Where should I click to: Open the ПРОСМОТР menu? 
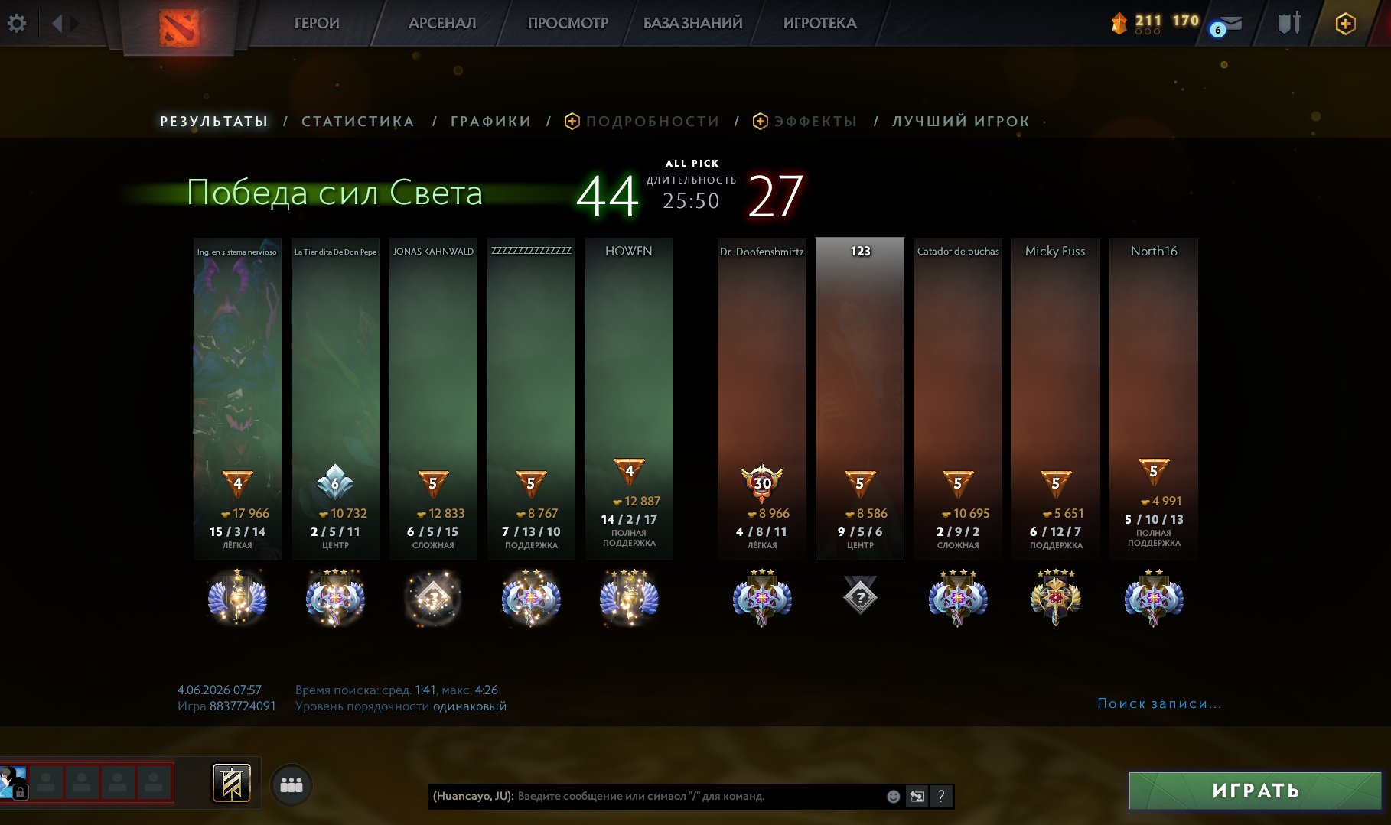pos(568,24)
